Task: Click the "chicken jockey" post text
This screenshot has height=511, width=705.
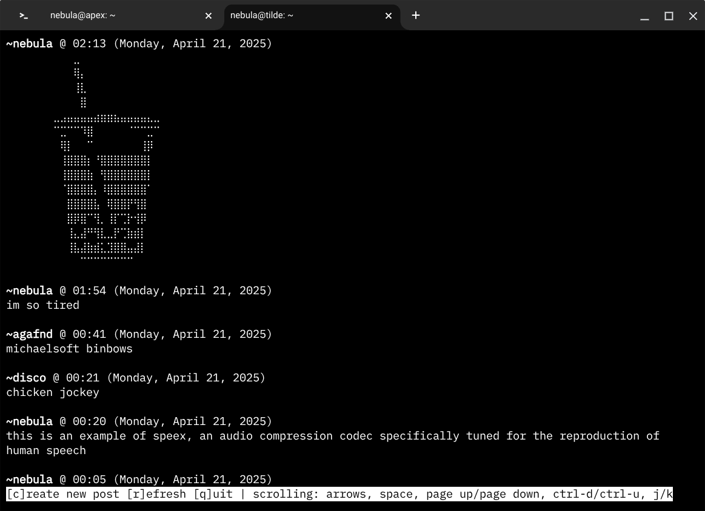Action: [x=53, y=392]
